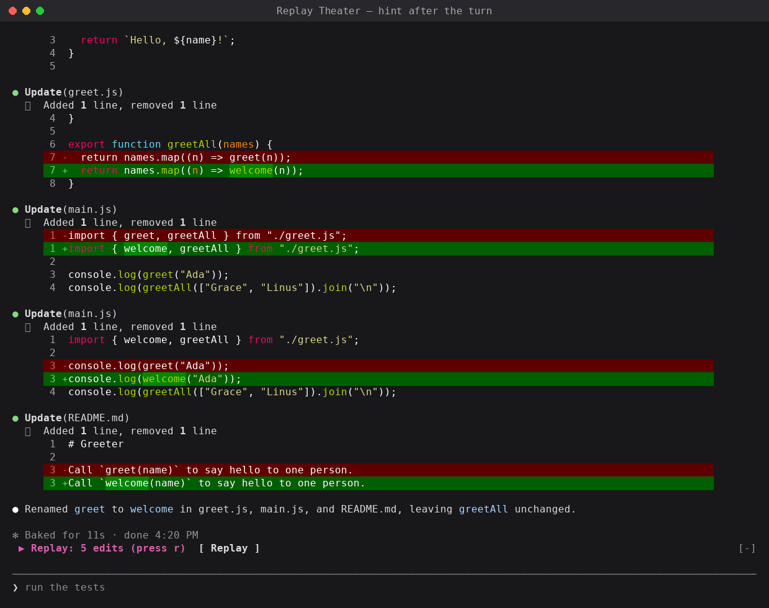Image resolution: width=769 pixels, height=608 pixels.
Task: Collapse the replay hint with [-]
Action: click(x=747, y=548)
